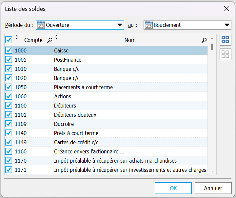236x198 pixels.
Task: Click the sort arrows left of Compte
Action: point(17,37)
